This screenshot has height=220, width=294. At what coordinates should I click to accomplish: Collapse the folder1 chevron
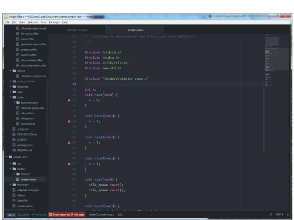[10, 169]
